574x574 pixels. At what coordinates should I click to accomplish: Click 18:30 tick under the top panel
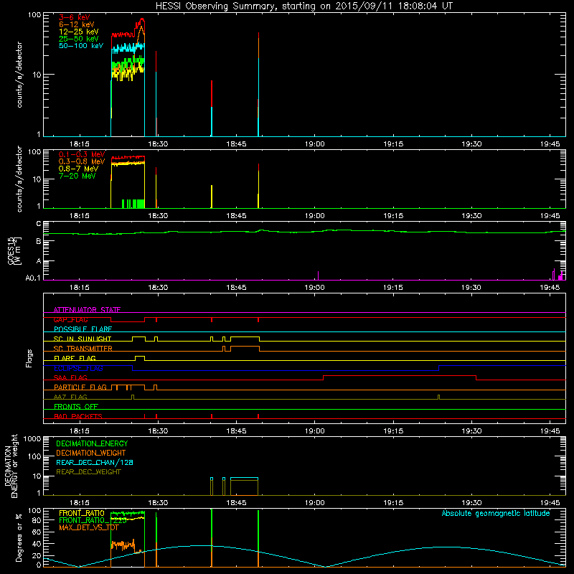[x=158, y=144]
